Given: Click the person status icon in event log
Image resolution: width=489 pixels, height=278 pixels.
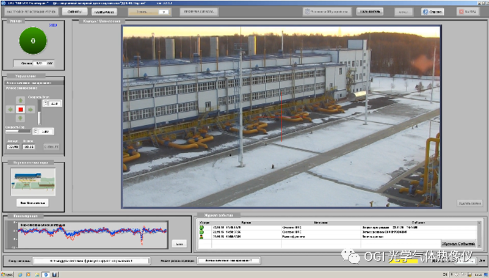Looking at the screenshot, I should [201, 237].
